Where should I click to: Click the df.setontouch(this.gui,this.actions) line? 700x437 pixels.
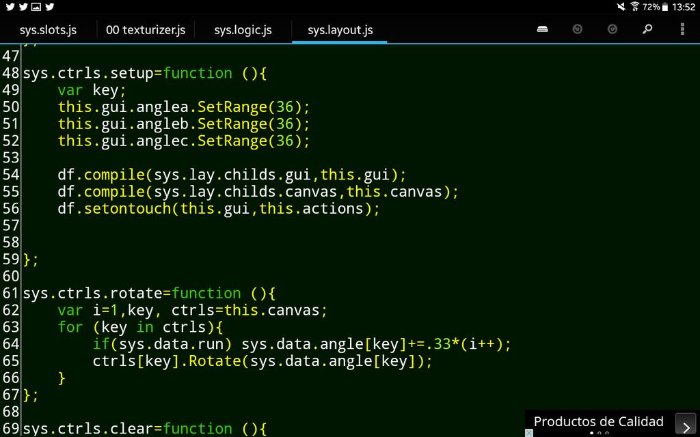(219, 209)
